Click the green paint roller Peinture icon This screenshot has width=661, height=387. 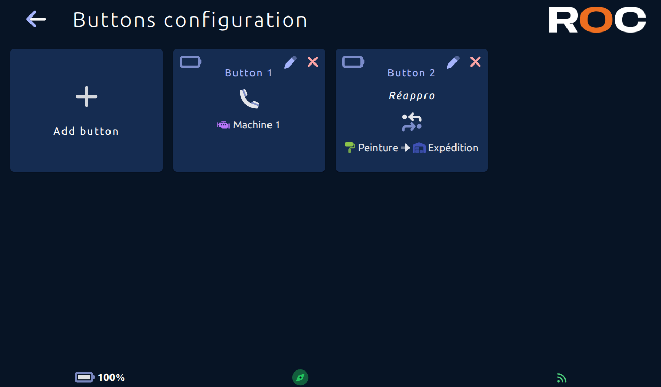pyautogui.click(x=350, y=148)
